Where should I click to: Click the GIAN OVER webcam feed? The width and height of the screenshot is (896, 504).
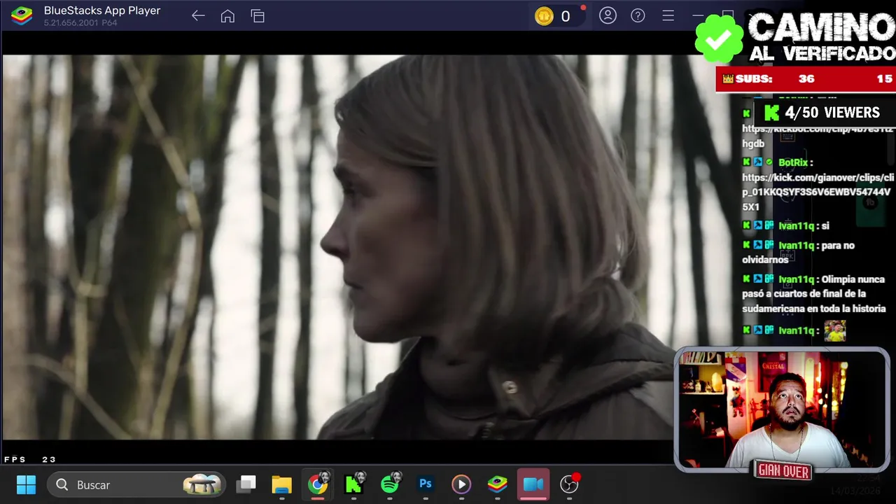pos(782,409)
